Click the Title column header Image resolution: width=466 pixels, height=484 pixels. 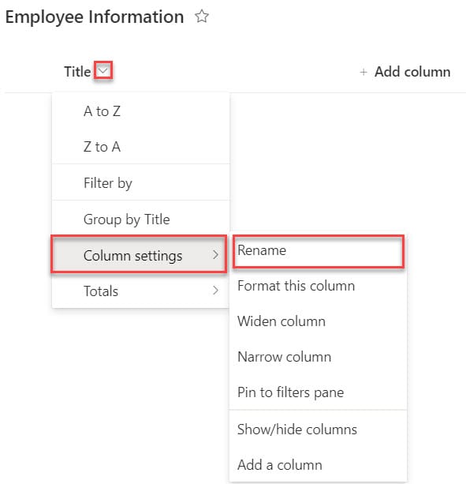[77, 72]
